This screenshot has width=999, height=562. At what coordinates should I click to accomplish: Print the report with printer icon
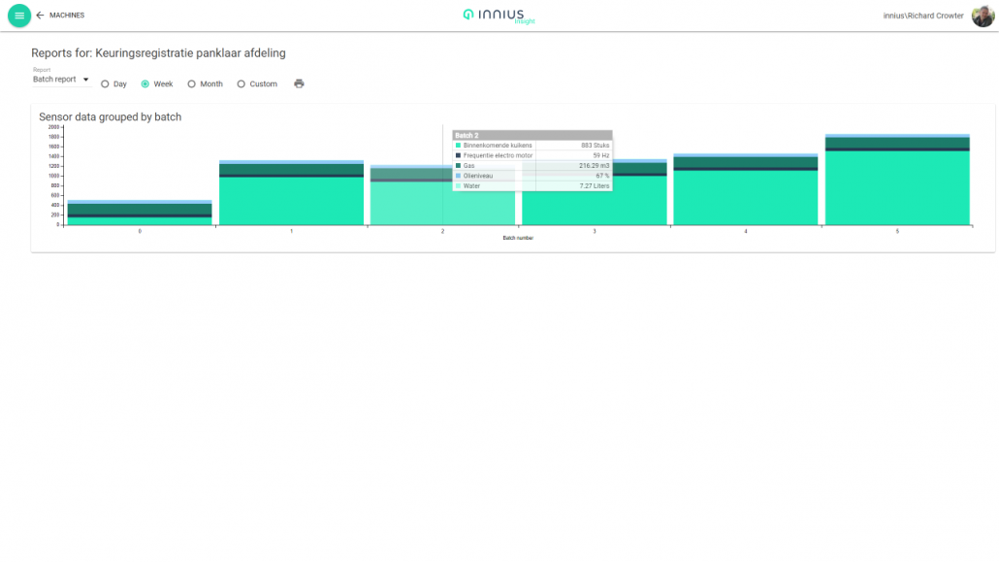pyautogui.click(x=299, y=83)
